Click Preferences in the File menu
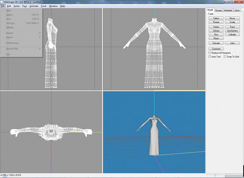This screenshot has height=178, width=244. click(x=13, y=43)
